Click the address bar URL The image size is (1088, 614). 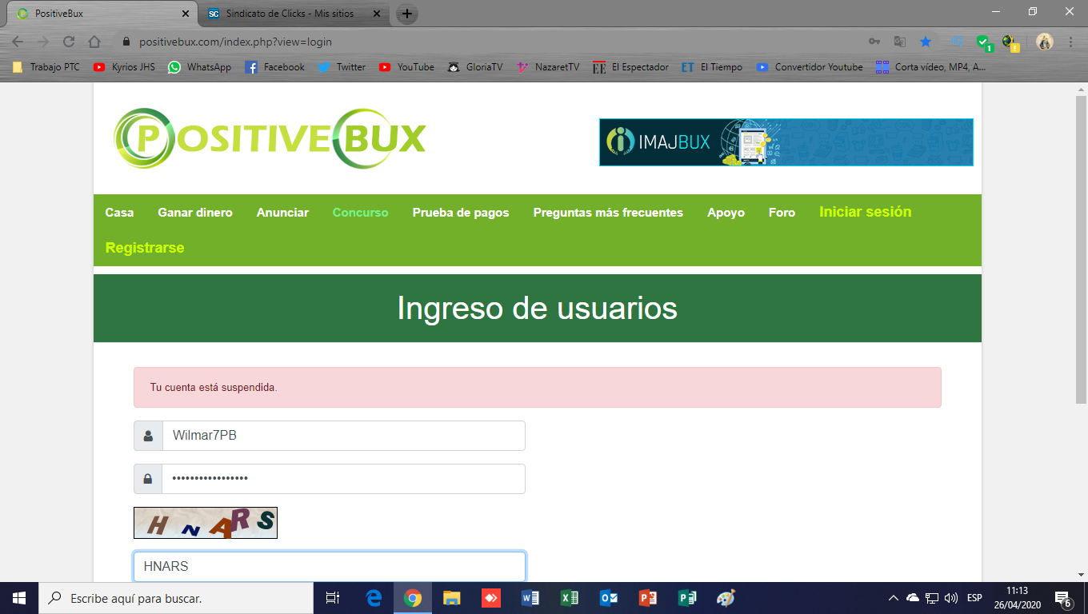235,42
